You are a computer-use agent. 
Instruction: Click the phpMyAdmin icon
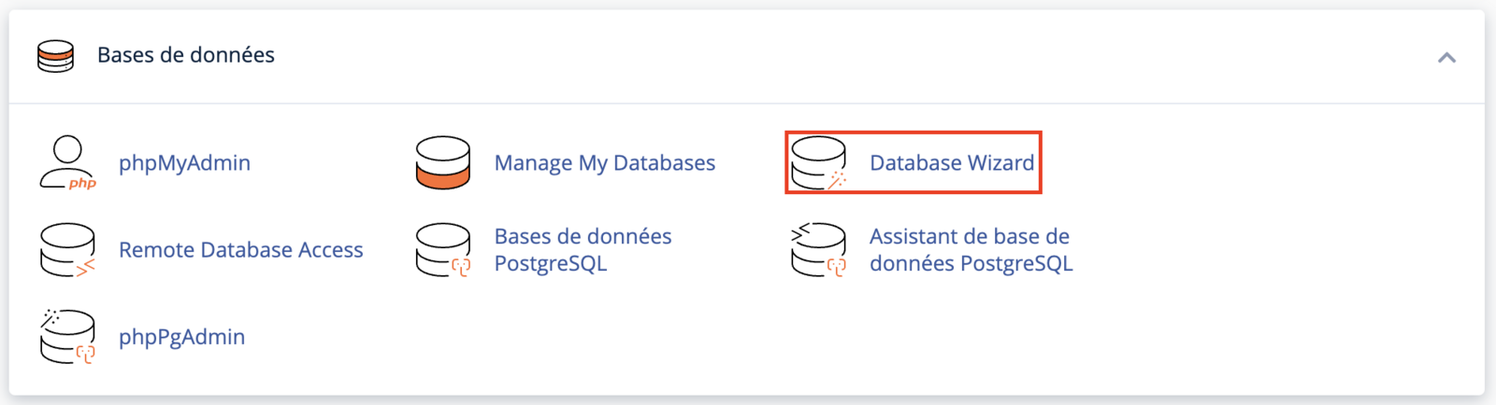[x=68, y=162]
